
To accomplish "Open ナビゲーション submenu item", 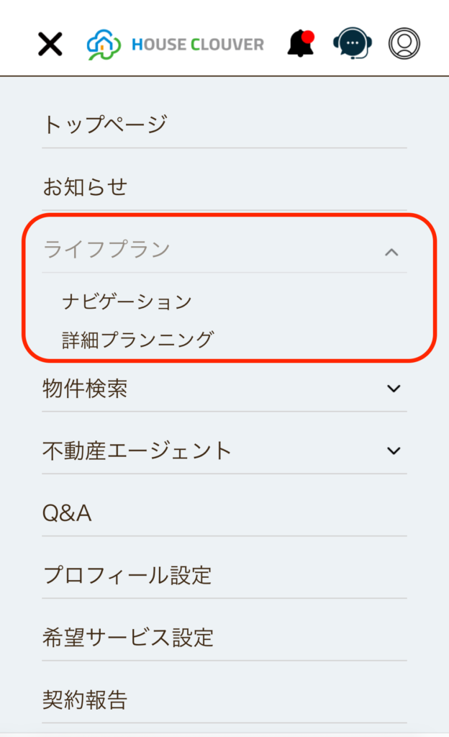I will pos(127,302).
